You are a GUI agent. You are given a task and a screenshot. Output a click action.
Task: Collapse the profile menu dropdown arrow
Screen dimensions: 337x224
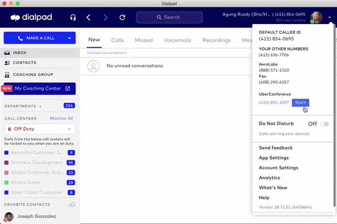(329, 17)
